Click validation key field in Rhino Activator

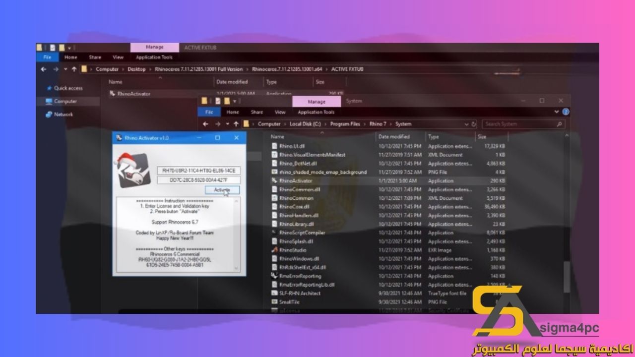tap(198, 180)
